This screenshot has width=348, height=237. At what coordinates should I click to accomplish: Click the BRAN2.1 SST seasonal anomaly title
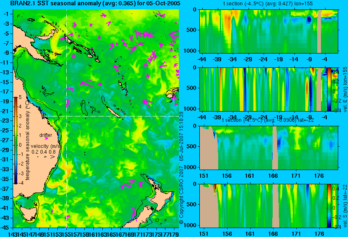95,3
